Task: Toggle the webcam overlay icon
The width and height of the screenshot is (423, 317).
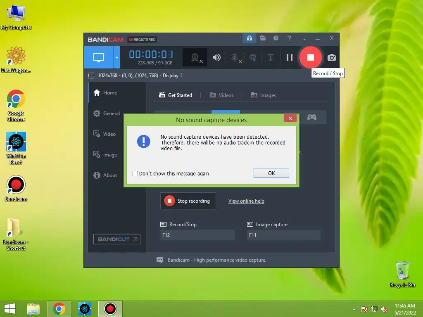Action: click(x=195, y=57)
